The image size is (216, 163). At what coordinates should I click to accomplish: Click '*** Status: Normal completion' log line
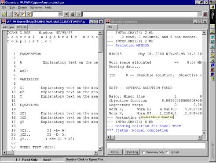[138, 130]
